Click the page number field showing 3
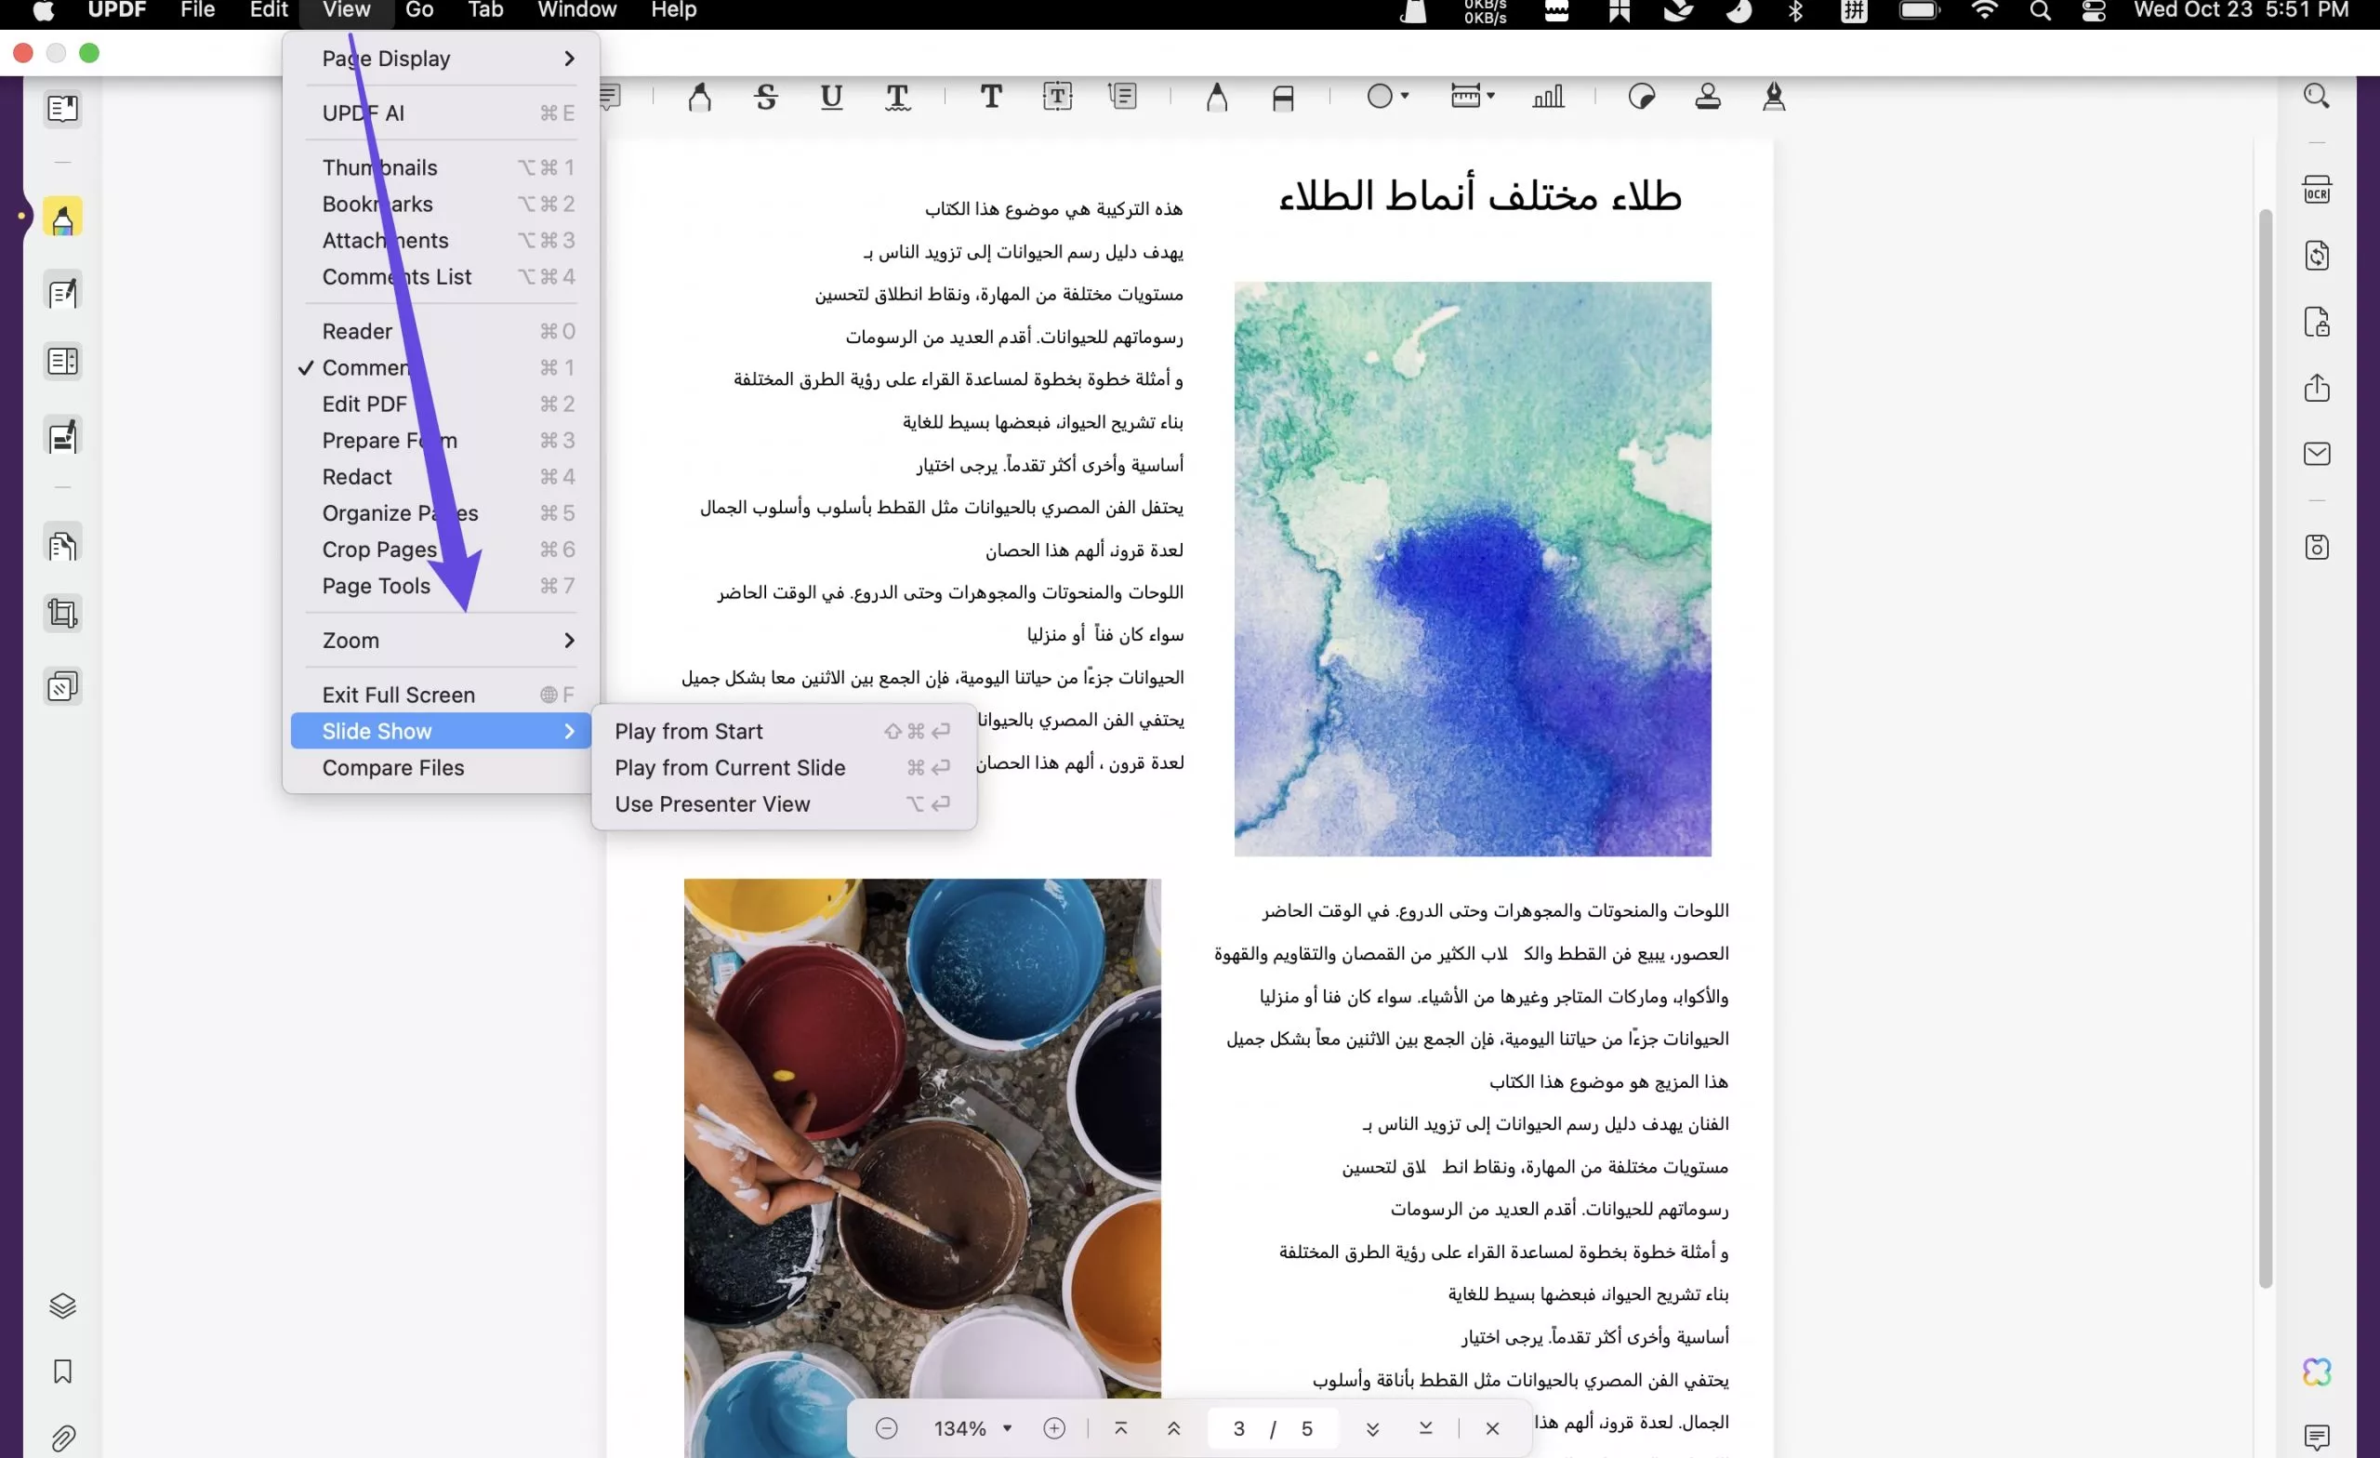 1239,1427
